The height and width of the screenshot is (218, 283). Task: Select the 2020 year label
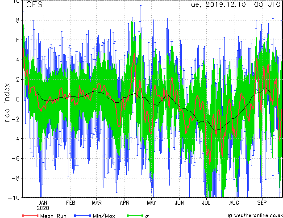click(x=43, y=208)
